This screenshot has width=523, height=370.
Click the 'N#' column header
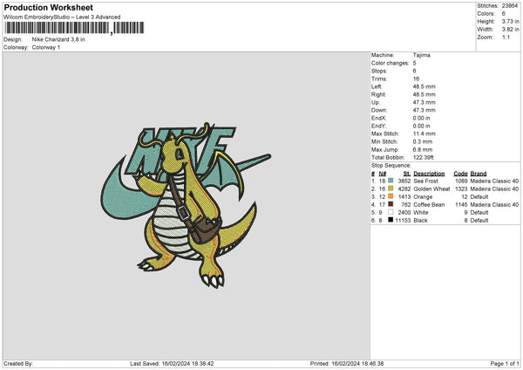coord(383,174)
